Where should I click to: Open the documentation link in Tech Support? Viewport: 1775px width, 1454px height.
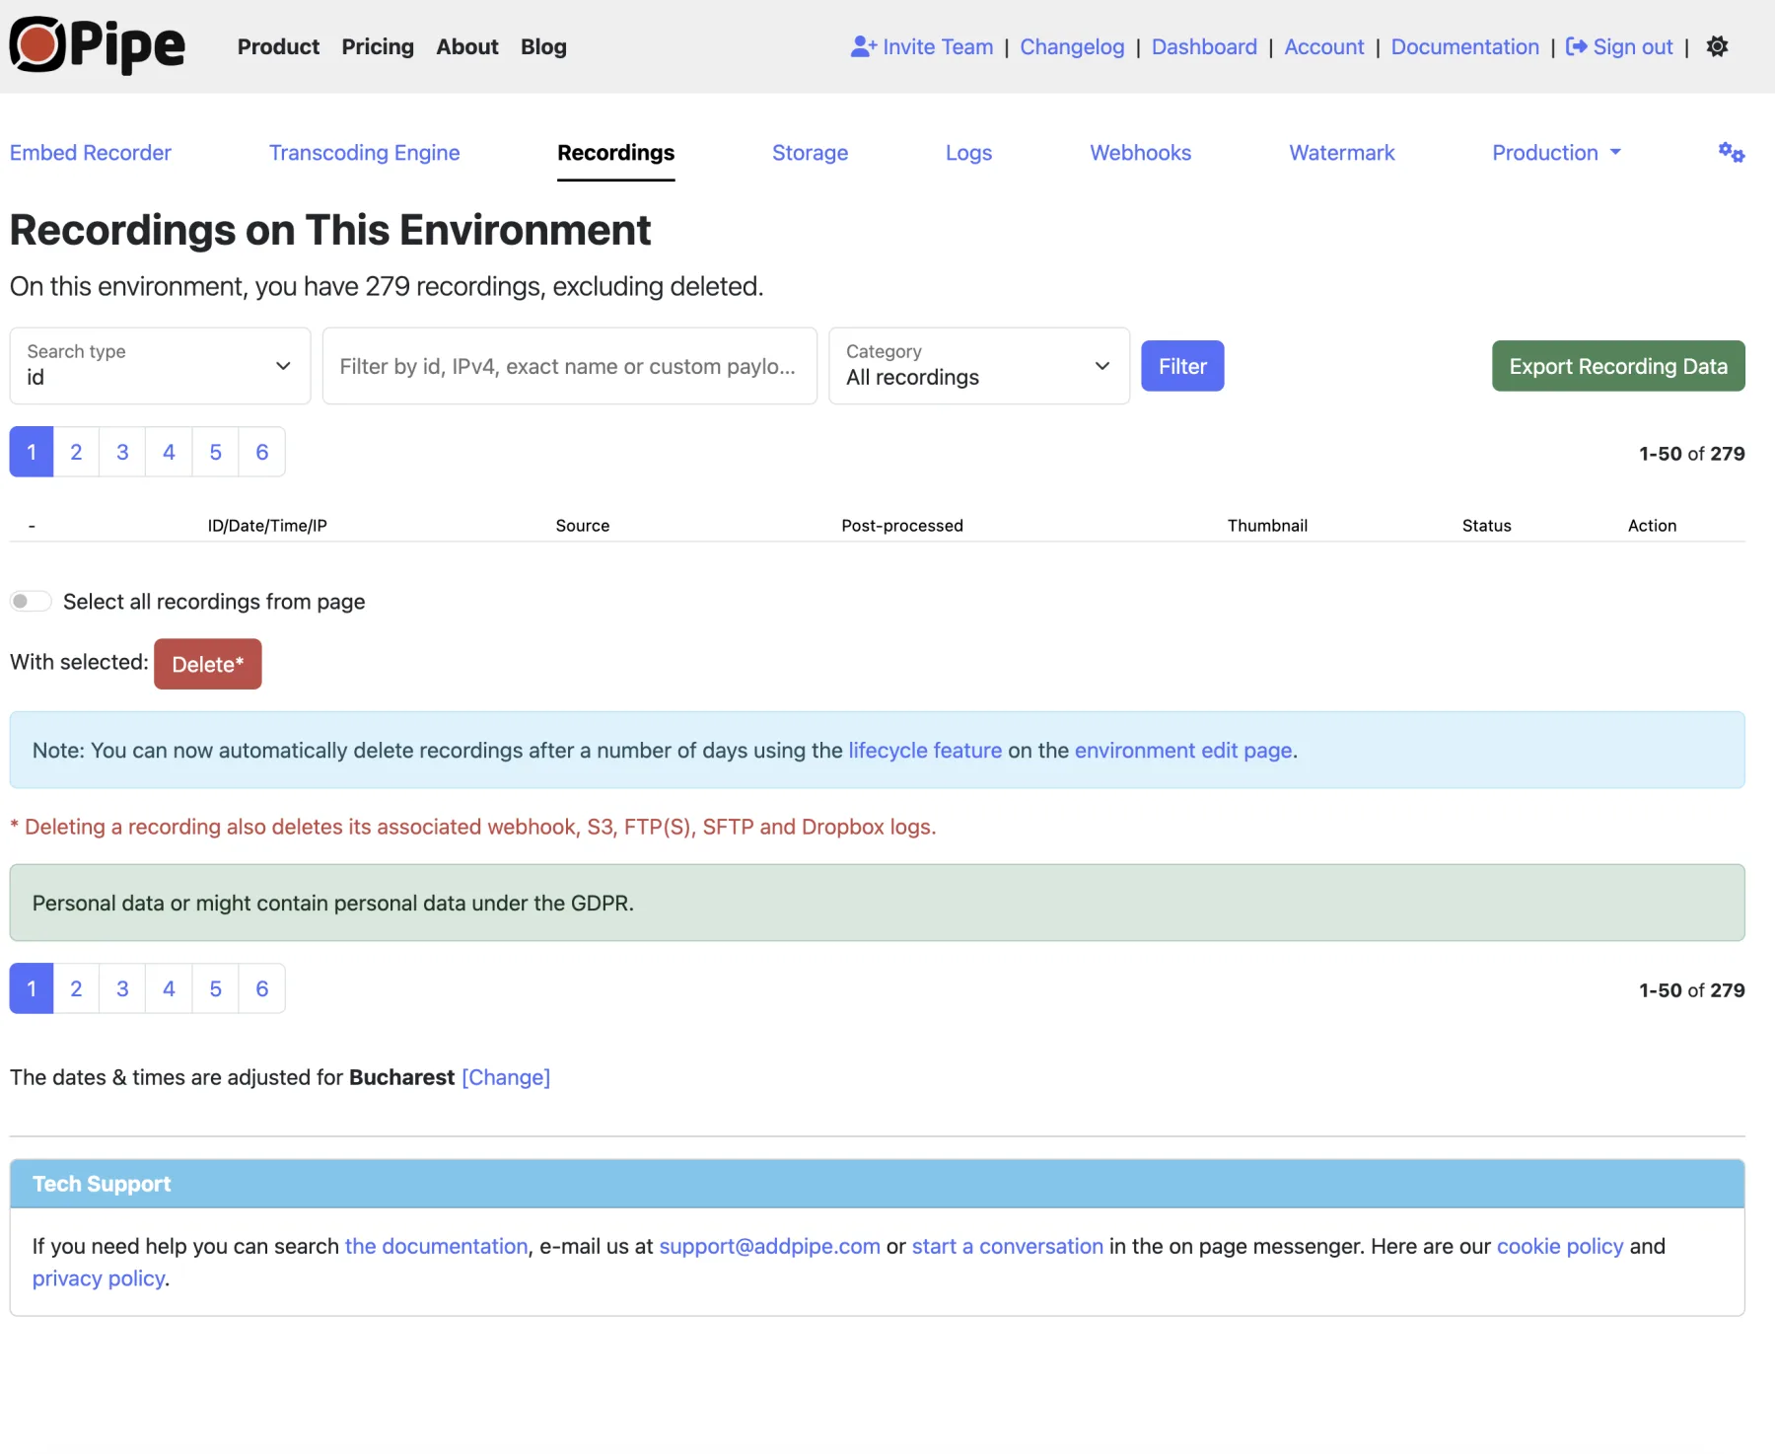point(436,1246)
